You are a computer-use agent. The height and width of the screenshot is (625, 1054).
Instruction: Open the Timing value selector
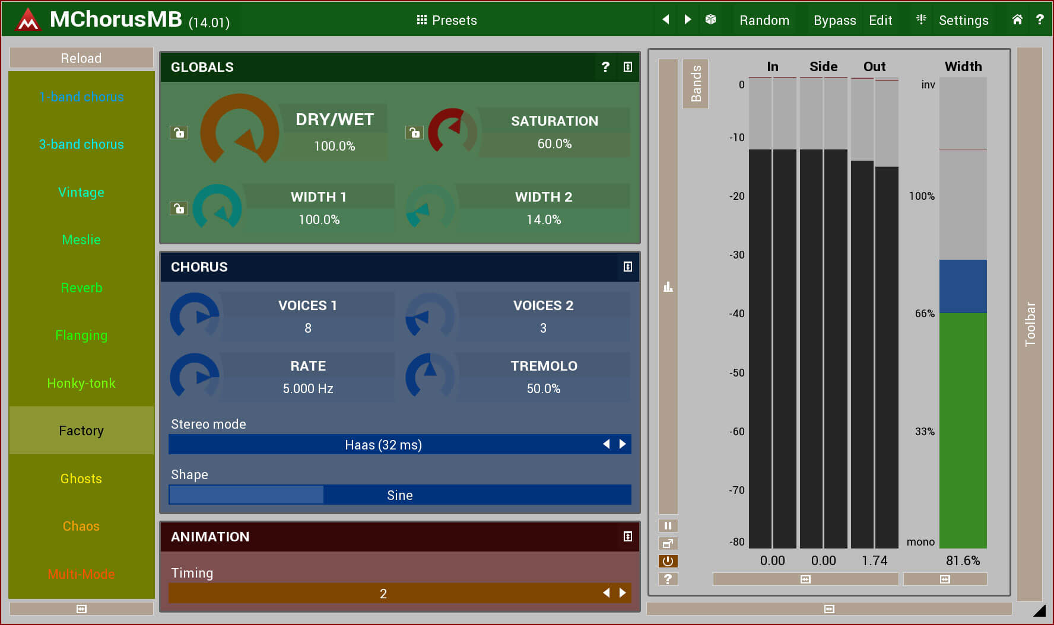point(383,594)
